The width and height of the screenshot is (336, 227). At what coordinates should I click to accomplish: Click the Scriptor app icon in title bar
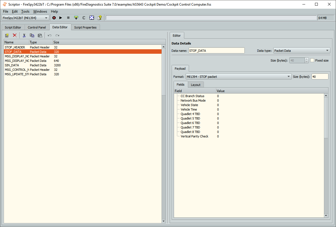pos(5,4)
